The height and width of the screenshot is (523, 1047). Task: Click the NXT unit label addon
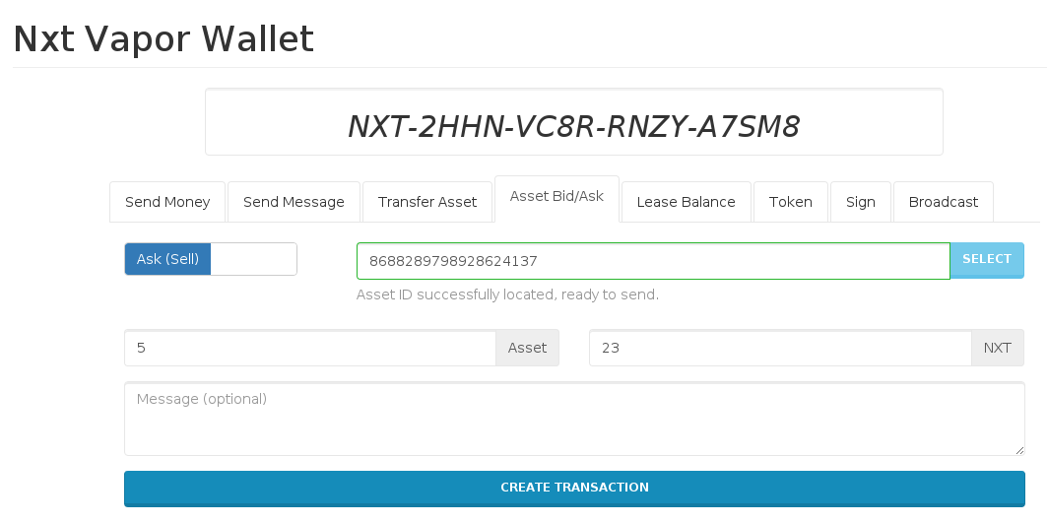(998, 348)
